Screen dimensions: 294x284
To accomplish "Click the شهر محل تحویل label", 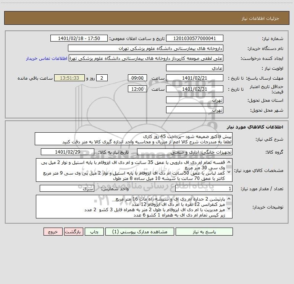I will (x=267, y=110).
